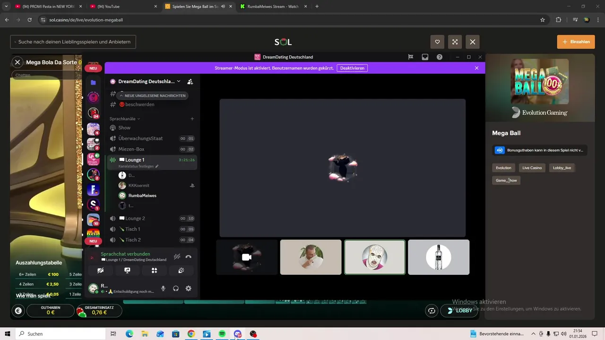Viewport: 605px width, 340px height.
Task: Edit Kanalstatus festlegen pencil
Action: point(157,166)
